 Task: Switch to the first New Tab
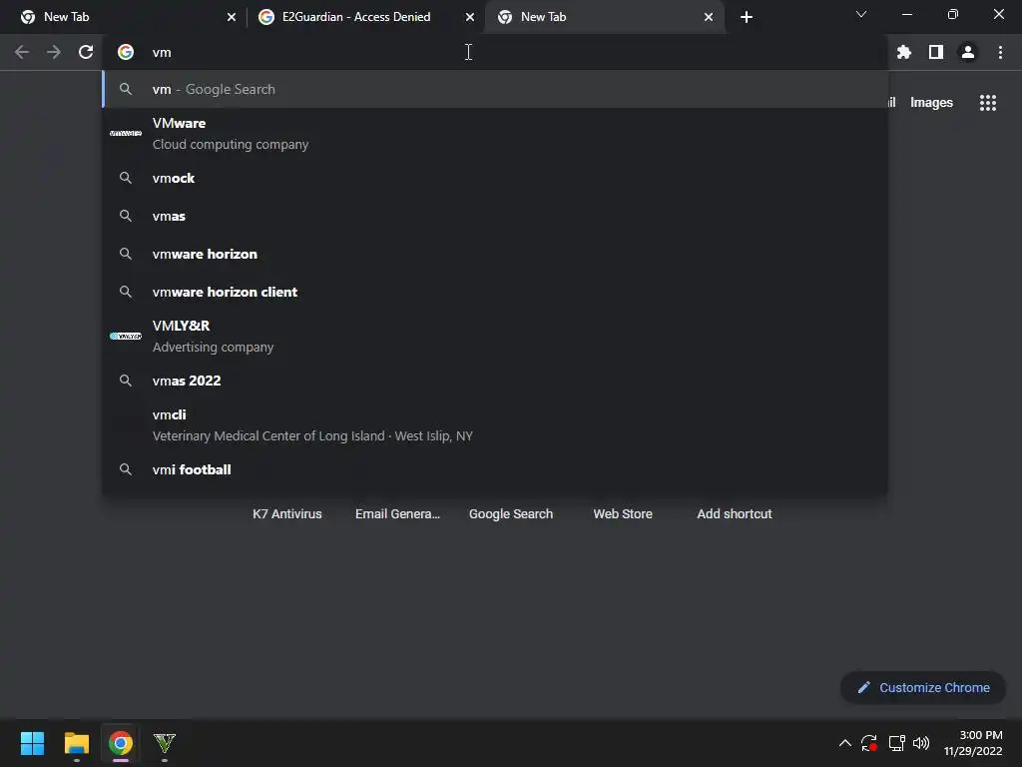(x=123, y=17)
